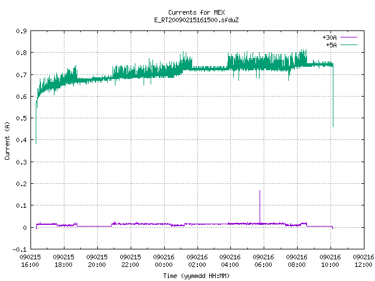Click the tall purple +30A spike peak

260,191
